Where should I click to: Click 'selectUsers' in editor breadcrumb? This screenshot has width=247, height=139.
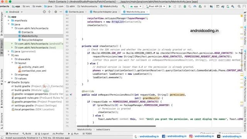click(103, 129)
